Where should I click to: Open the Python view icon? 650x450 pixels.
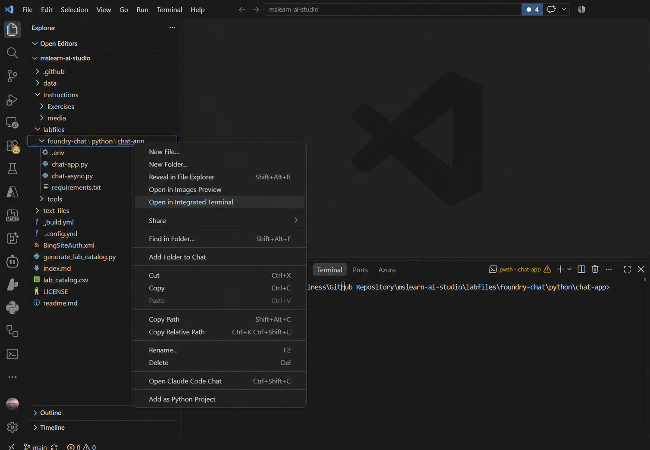(12, 308)
